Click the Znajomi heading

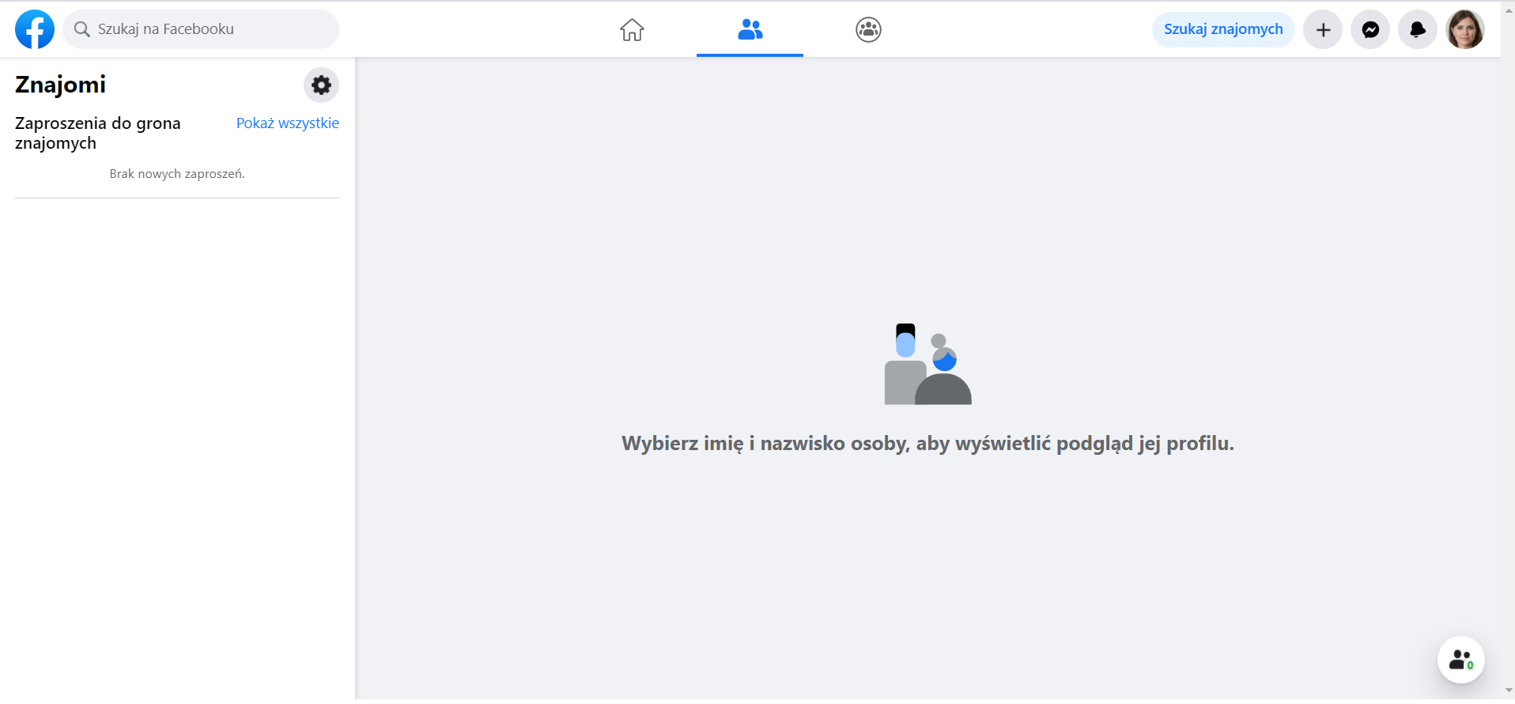point(60,85)
